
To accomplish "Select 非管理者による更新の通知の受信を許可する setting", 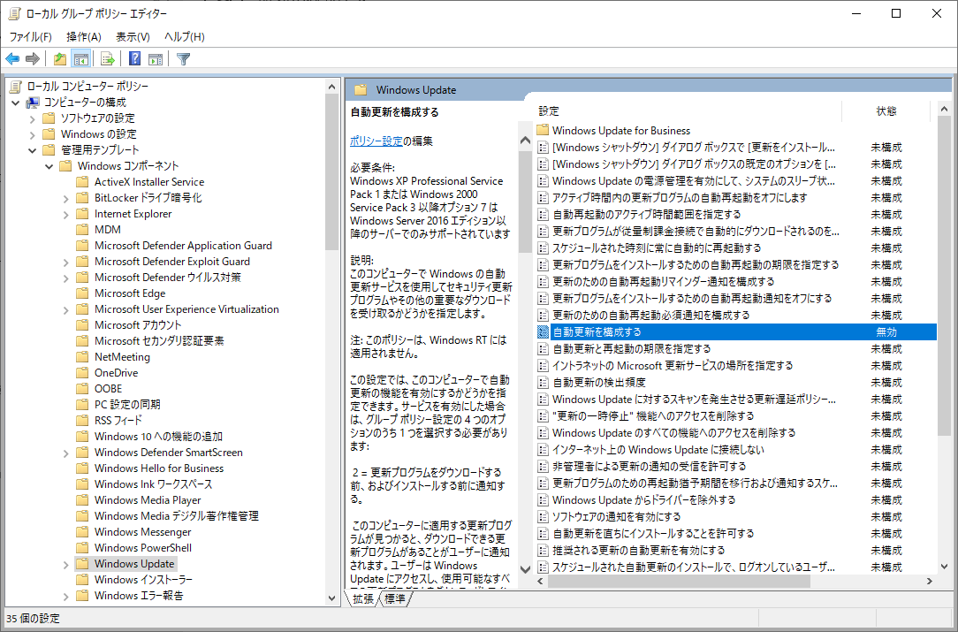I will 649,467.
